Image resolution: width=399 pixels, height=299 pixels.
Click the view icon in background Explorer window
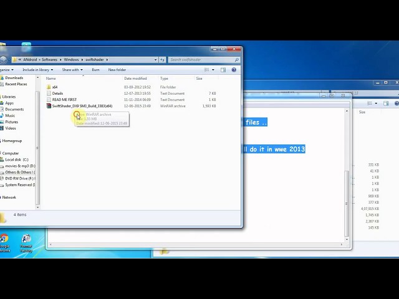coord(370,103)
